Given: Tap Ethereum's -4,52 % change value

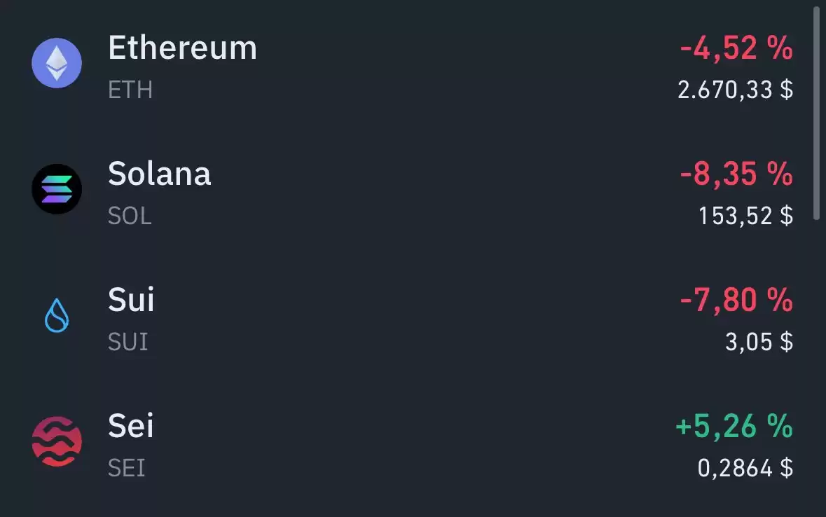Looking at the screenshot, I should pyautogui.click(x=736, y=48).
